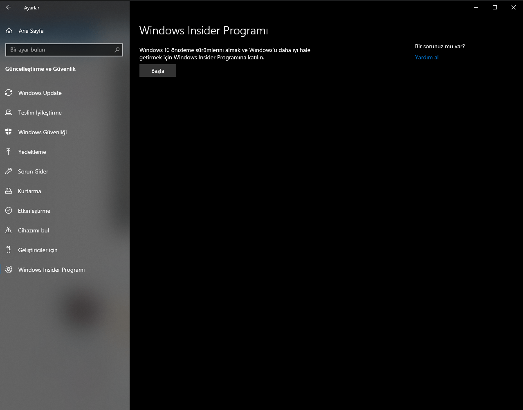Click the Windows Insider Programı cat icon
The image size is (523, 410).
[x=9, y=270]
